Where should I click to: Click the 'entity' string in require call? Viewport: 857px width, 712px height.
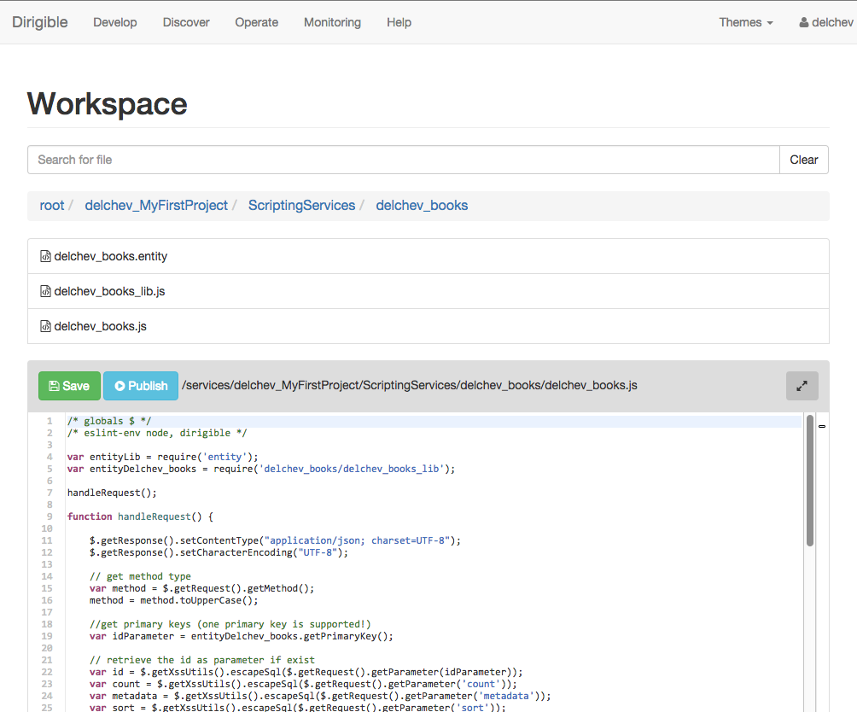tap(224, 457)
